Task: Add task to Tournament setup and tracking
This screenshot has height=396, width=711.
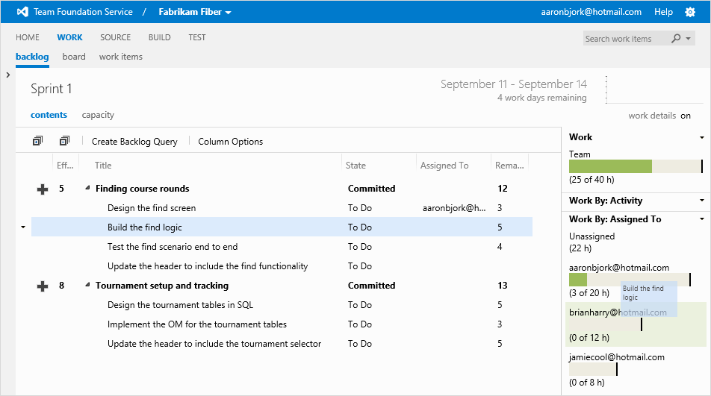Action: [42, 286]
